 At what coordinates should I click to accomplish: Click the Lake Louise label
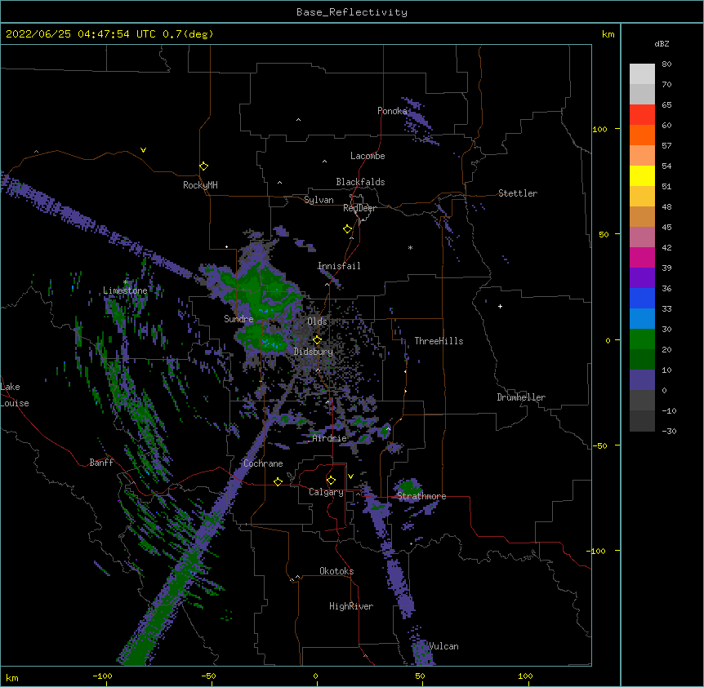coord(15,395)
